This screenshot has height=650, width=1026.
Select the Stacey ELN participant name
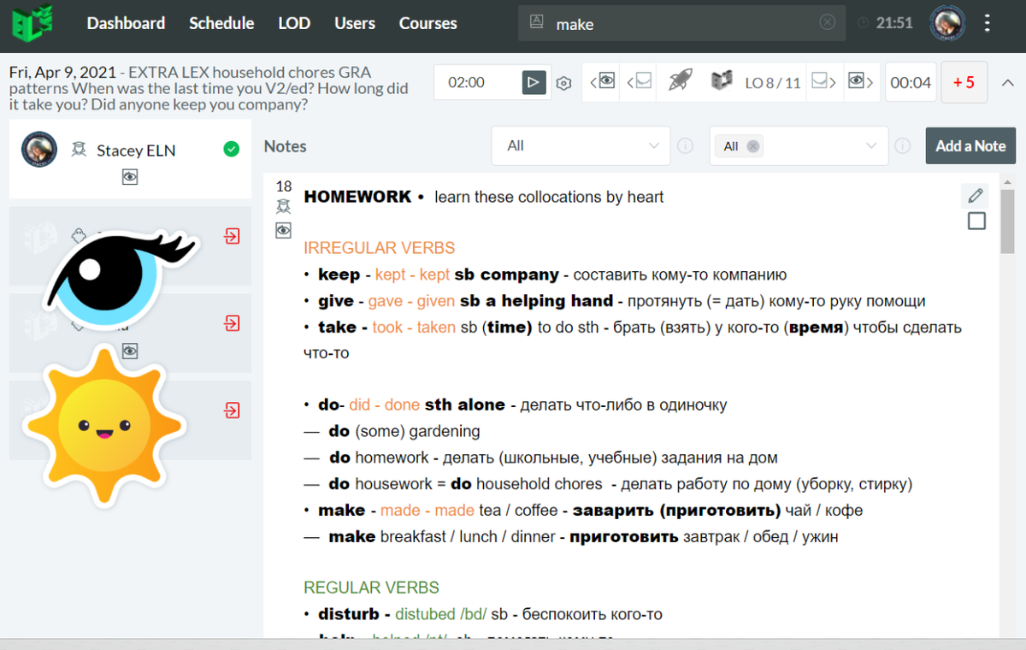tap(136, 151)
